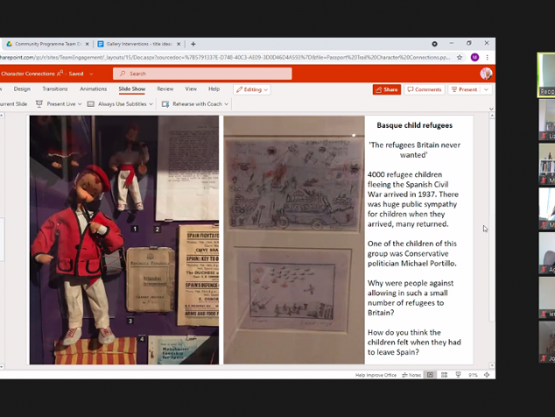Click Fit to window icon
Viewport: 555px width, 417px height.
487,375
